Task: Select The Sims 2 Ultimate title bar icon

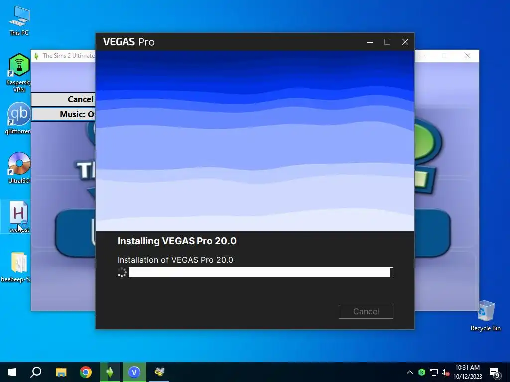Action: (x=36, y=56)
